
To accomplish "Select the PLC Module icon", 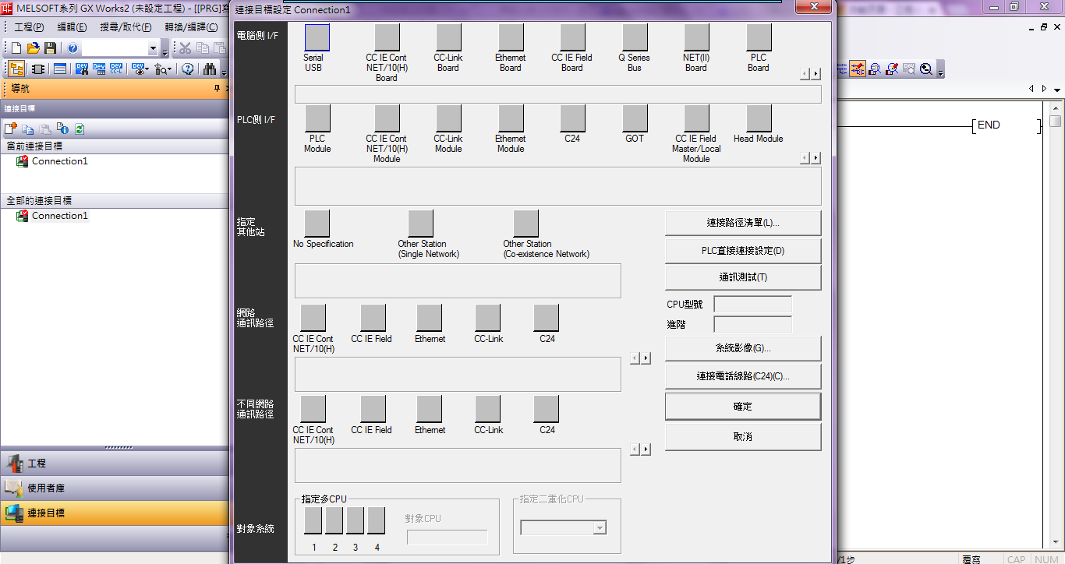I will point(317,118).
